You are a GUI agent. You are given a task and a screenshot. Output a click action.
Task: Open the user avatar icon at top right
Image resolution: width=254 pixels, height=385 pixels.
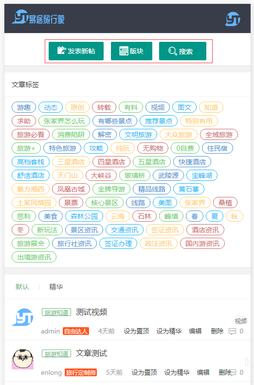tap(233, 19)
